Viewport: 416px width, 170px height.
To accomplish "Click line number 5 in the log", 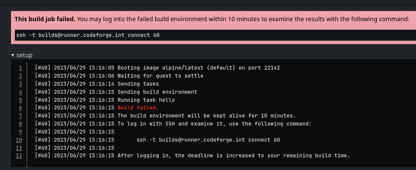I will [x=20, y=100].
